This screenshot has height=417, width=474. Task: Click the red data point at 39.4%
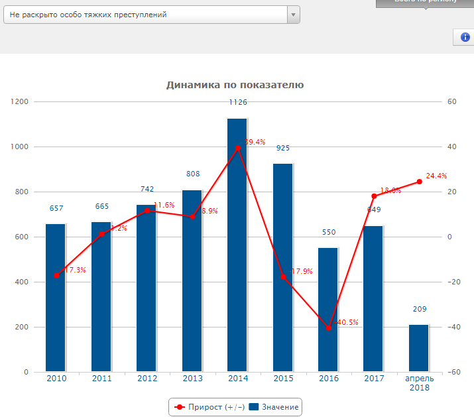[238, 148]
